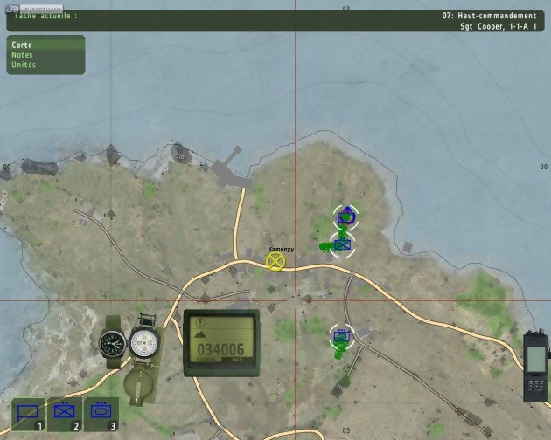The width and height of the screenshot is (551, 440).
Task: Click the round white-faced compass
Action: (x=143, y=343)
